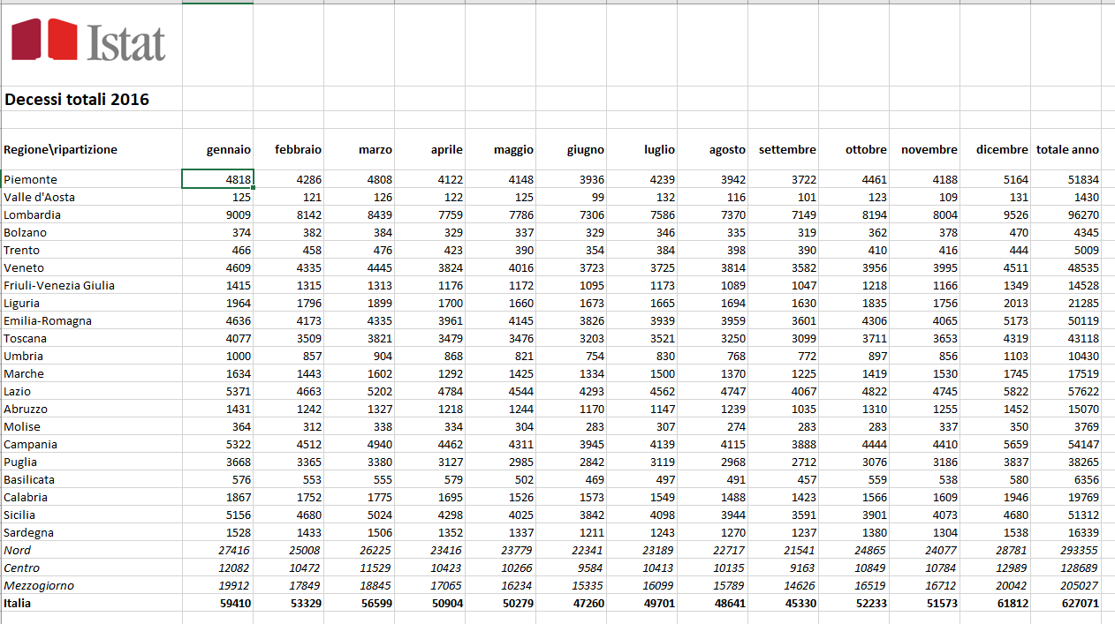Click the Italia total row label

pos(17,603)
